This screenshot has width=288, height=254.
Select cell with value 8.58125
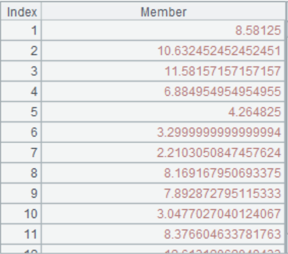[163, 31]
